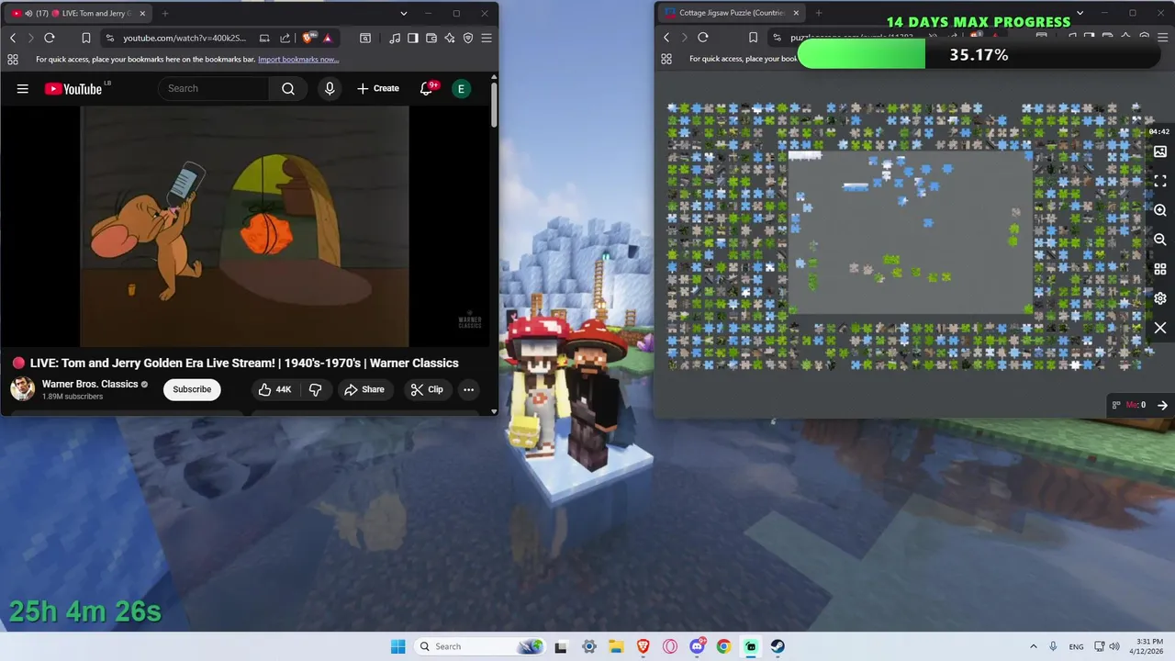The height and width of the screenshot is (661, 1175).
Task: Open Brave VPN shield icon in YouTube window
Action: point(468,38)
